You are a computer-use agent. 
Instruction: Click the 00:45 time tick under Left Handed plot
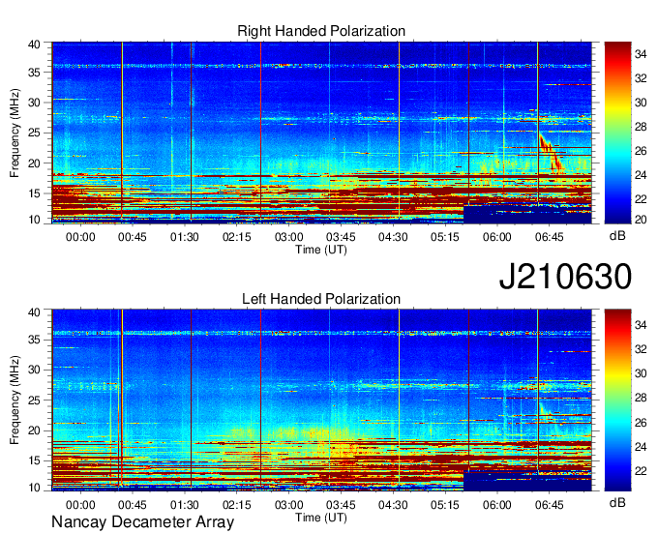click(x=133, y=505)
